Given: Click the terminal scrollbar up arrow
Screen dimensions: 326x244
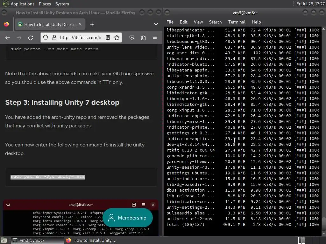Looking at the screenshot, I should click(x=324, y=29).
